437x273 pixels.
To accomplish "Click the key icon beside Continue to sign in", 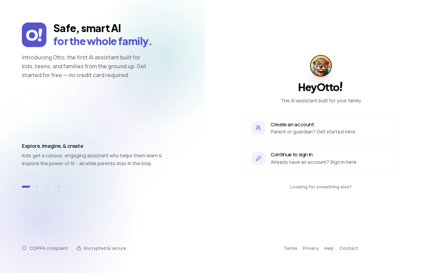I will point(258,158).
